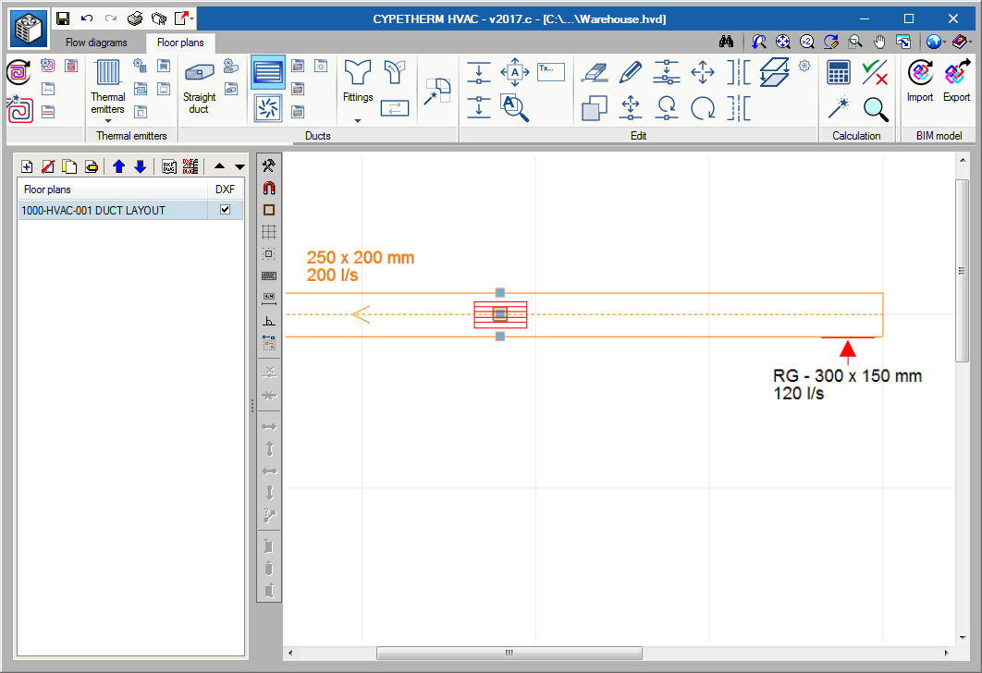Click the save floppy disk icon

(x=63, y=18)
